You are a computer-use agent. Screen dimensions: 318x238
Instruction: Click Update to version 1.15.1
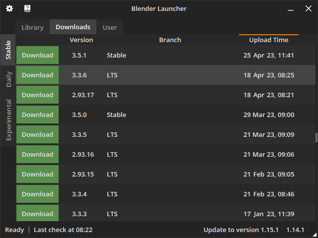(241, 230)
